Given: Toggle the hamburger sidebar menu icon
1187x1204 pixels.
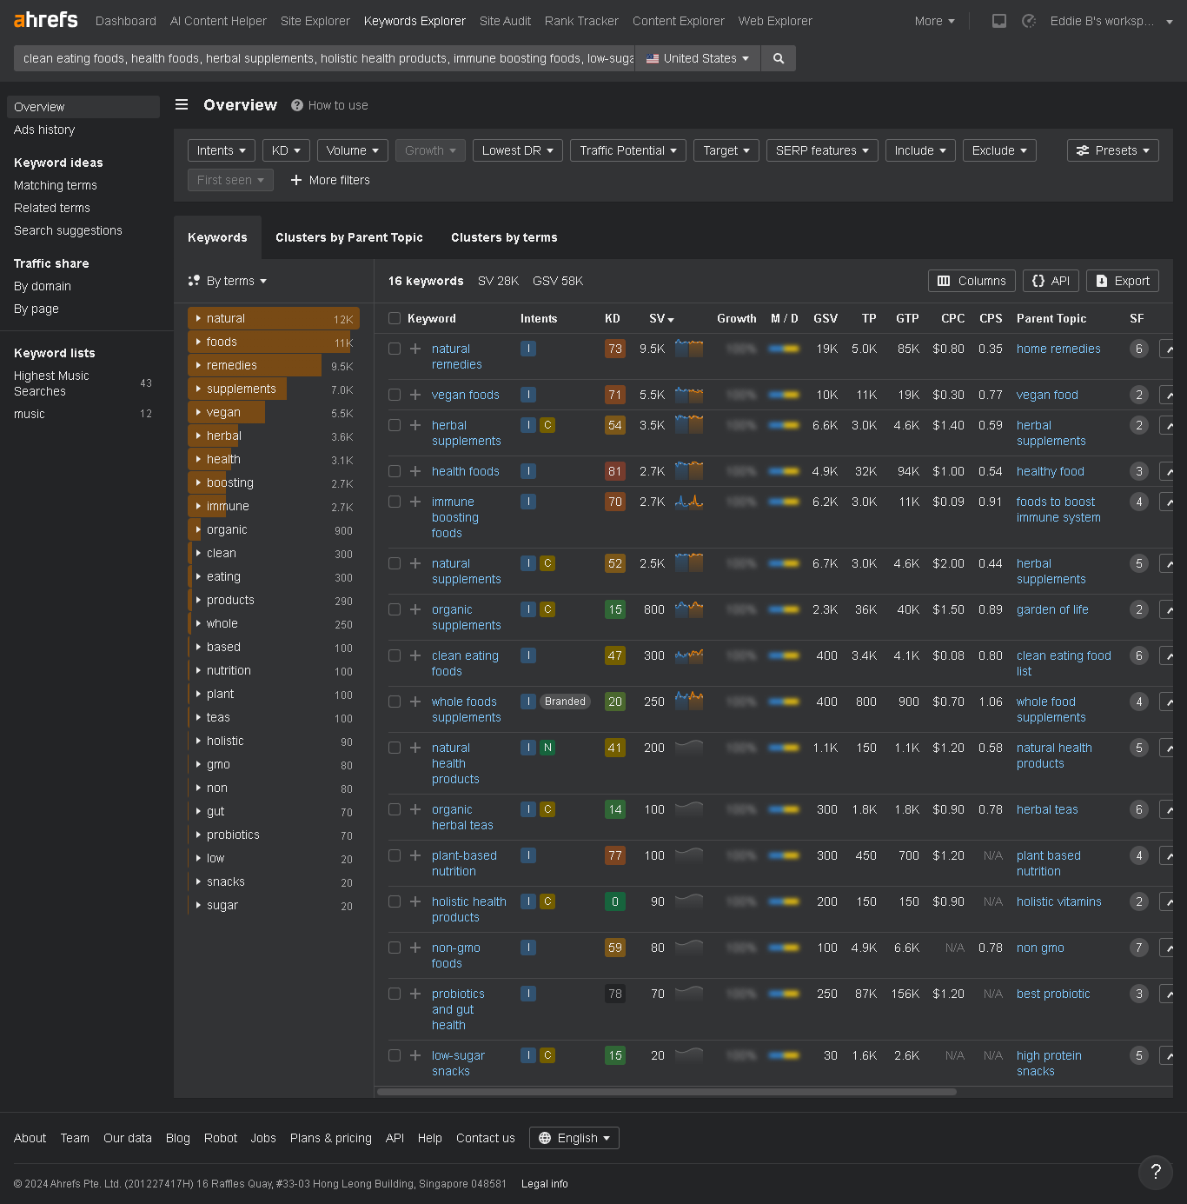Looking at the screenshot, I should click(182, 104).
